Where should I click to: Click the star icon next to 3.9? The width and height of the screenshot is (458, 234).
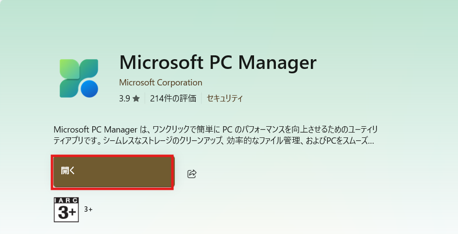pyautogui.click(x=136, y=99)
